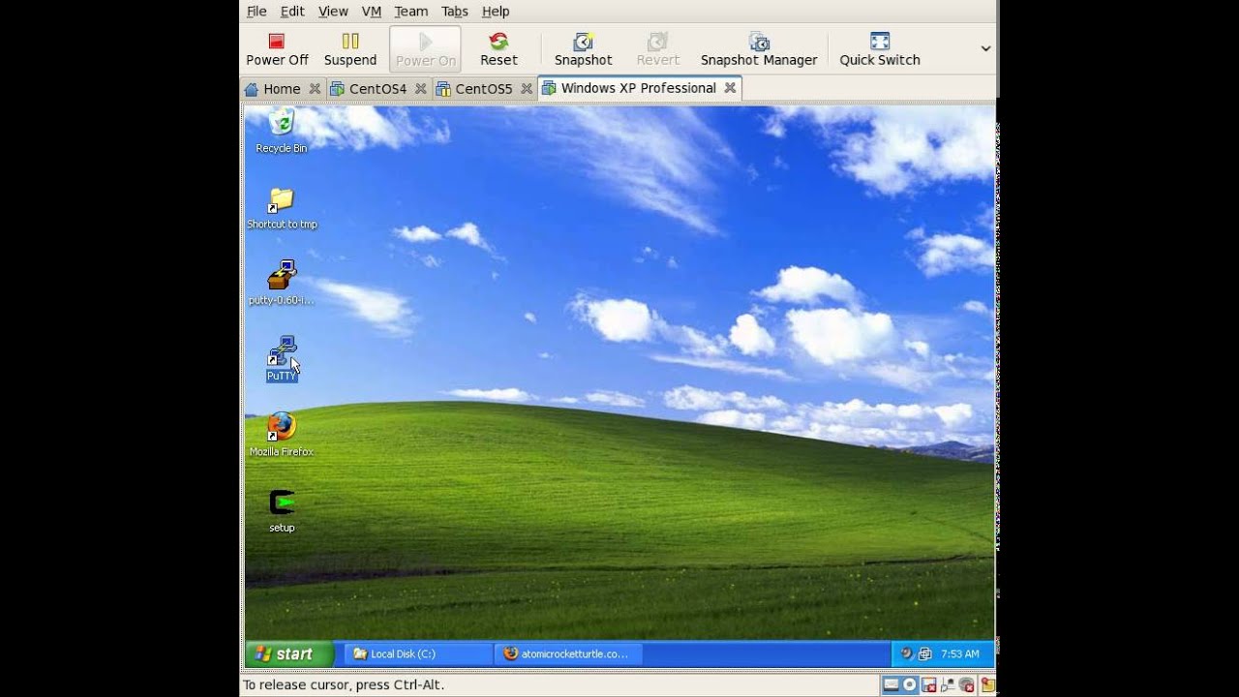Open the File menu
Image resolution: width=1239 pixels, height=697 pixels.
tap(257, 12)
